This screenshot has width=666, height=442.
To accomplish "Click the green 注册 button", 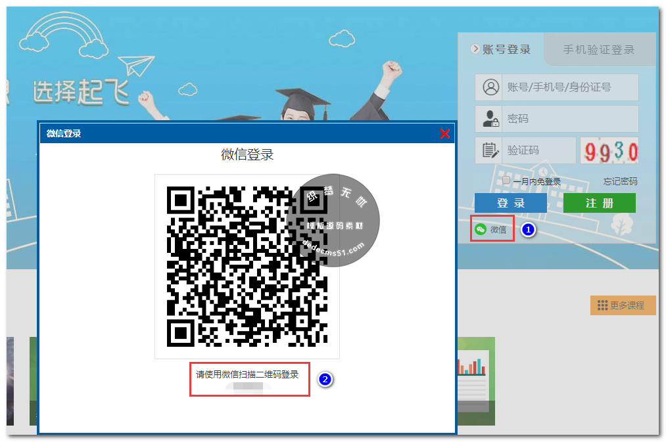I will click(599, 203).
